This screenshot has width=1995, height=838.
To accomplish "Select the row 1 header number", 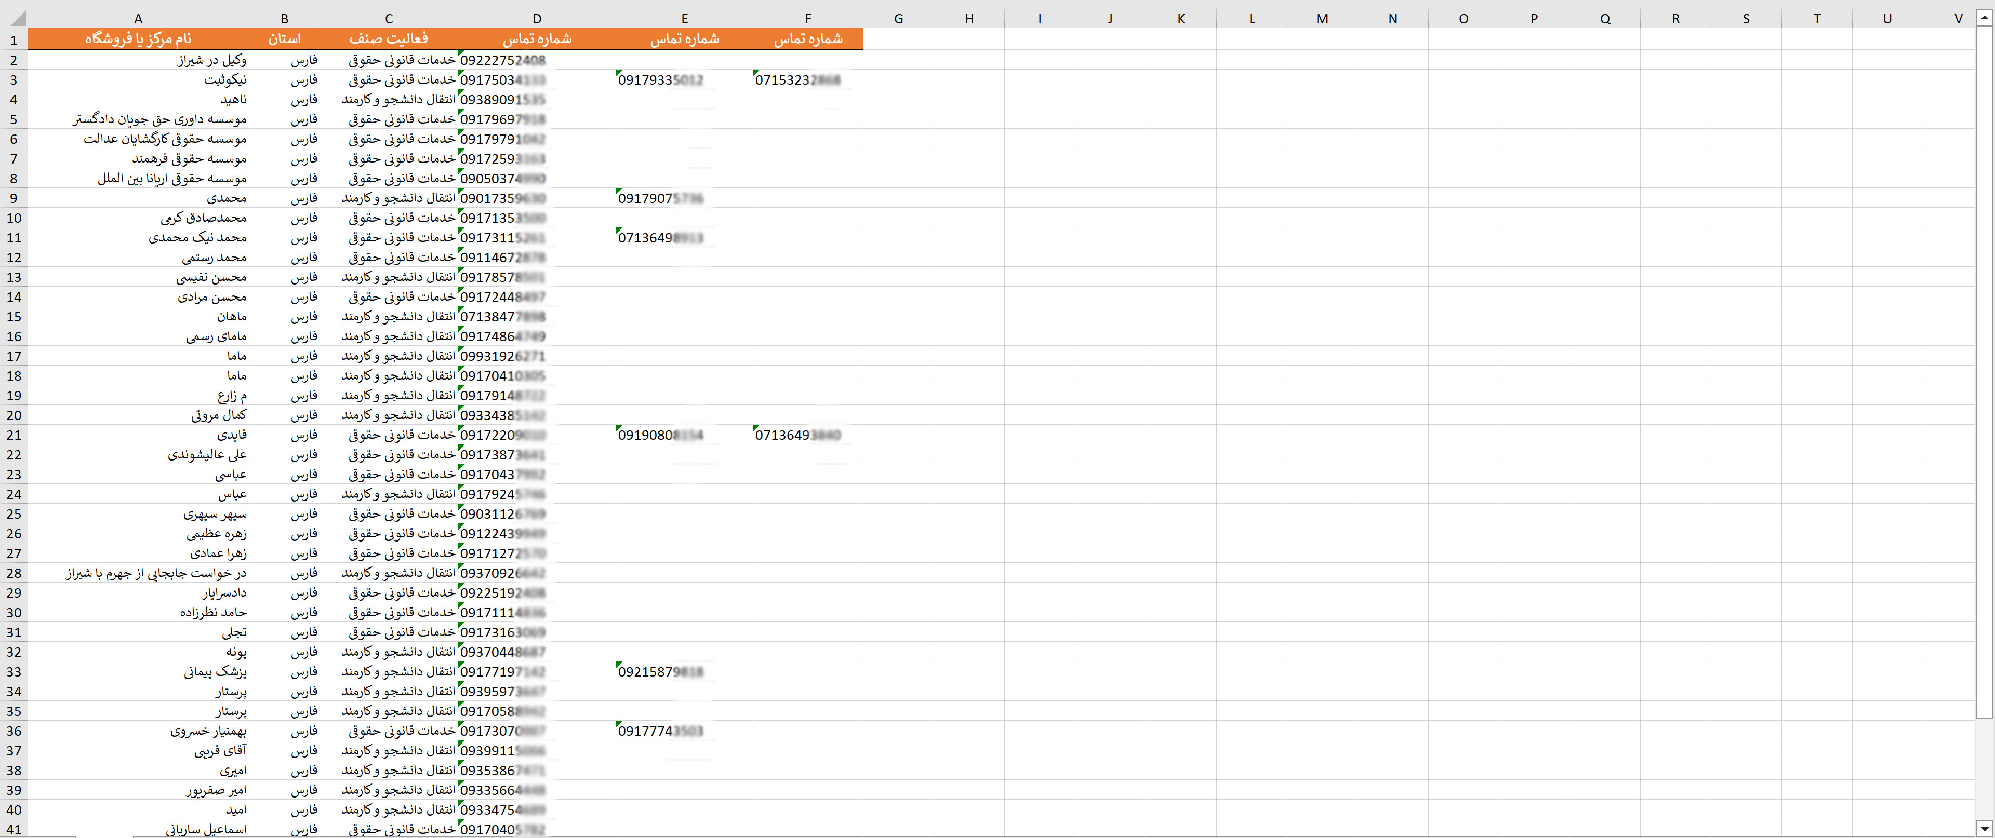I will coord(14,39).
